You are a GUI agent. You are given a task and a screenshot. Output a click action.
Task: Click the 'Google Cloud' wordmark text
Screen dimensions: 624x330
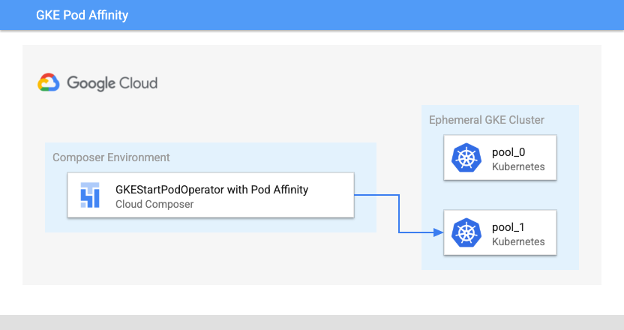[112, 82]
